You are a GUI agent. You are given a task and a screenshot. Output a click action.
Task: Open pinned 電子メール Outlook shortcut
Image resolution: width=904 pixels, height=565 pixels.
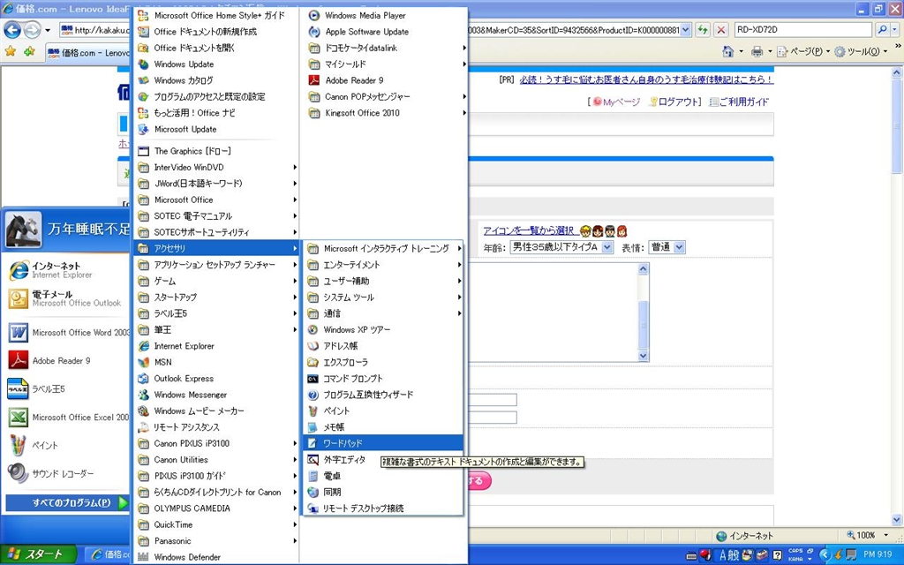[68, 298]
